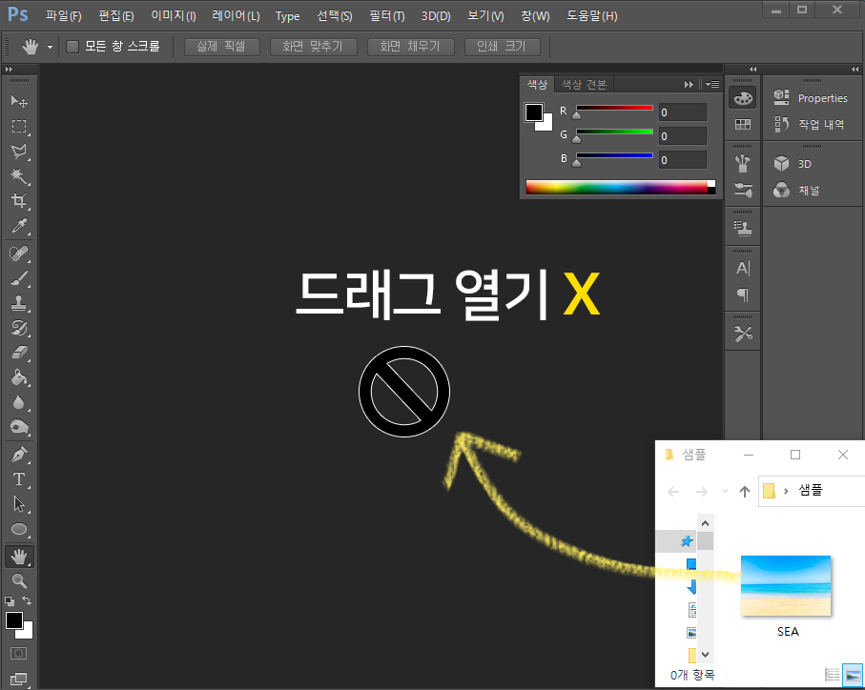Click the foreground color swatch in Color panel

pos(533,112)
